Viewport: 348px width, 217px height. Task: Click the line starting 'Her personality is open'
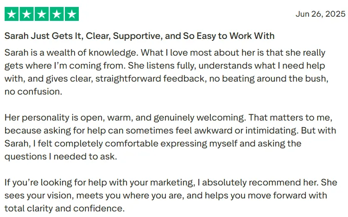[x=168, y=117]
